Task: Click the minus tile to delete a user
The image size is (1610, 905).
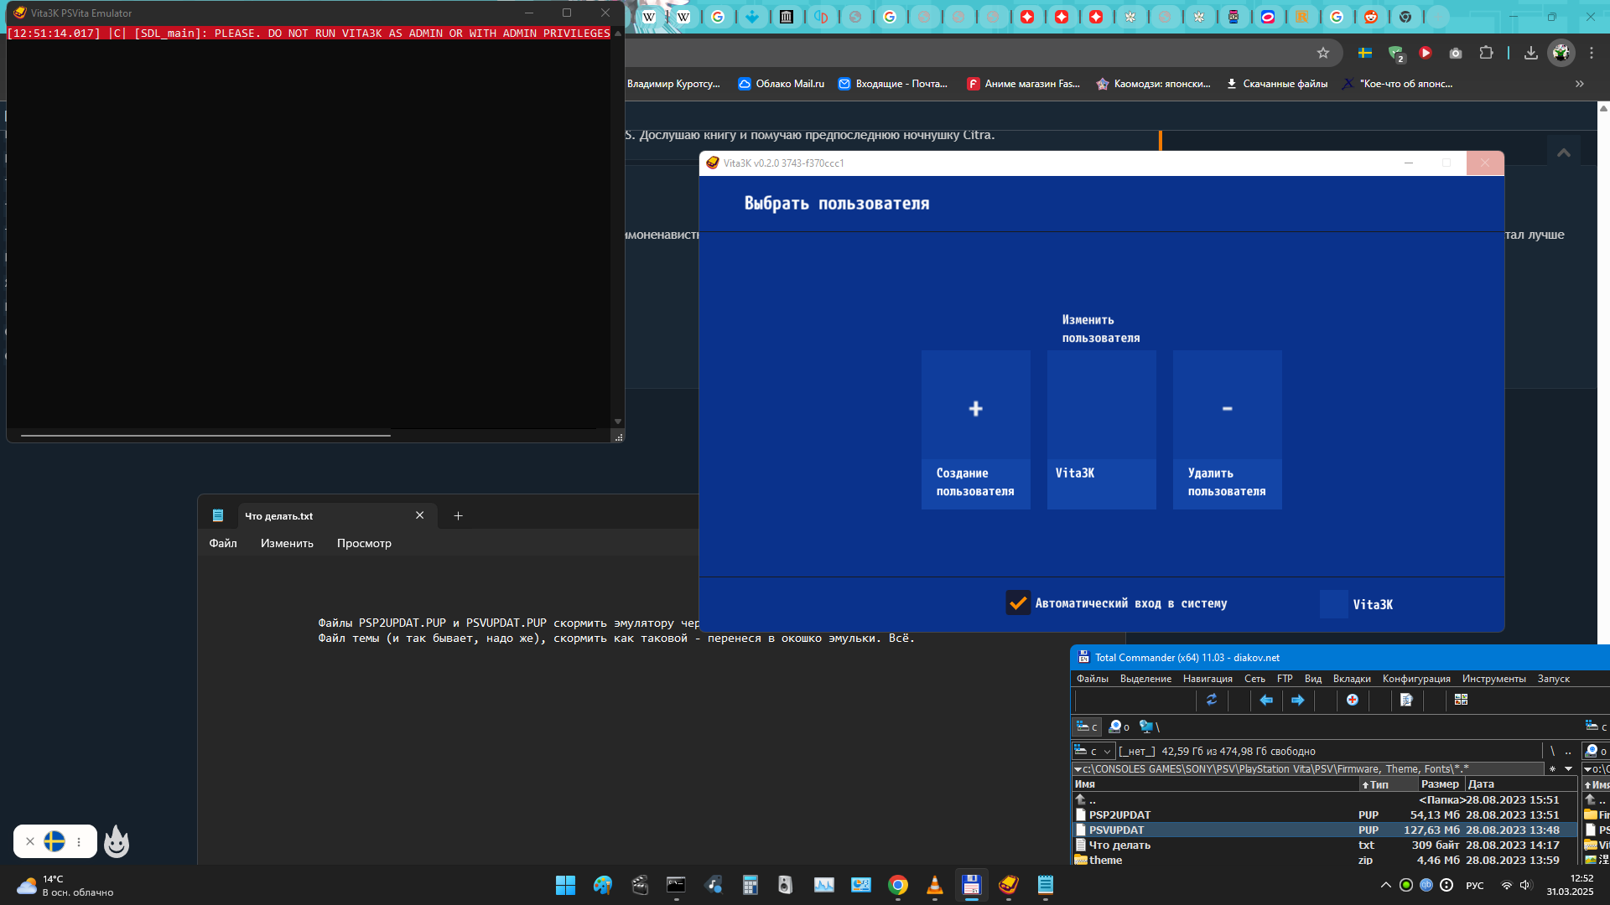Action: click(1227, 429)
